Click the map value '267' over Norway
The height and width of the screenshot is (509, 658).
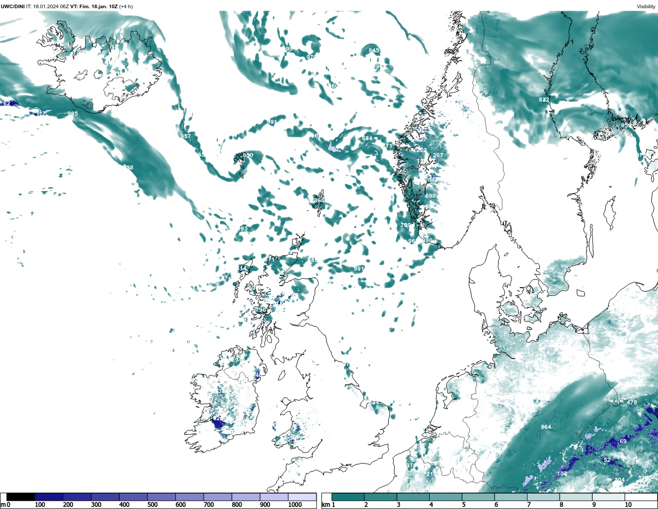tap(438, 155)
